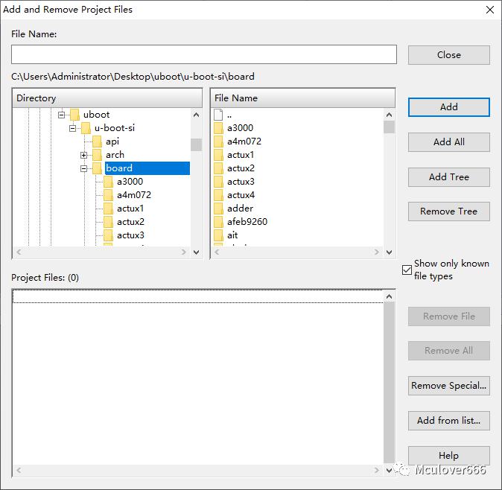
Task: Click the Add button
Action: point(449,107)
